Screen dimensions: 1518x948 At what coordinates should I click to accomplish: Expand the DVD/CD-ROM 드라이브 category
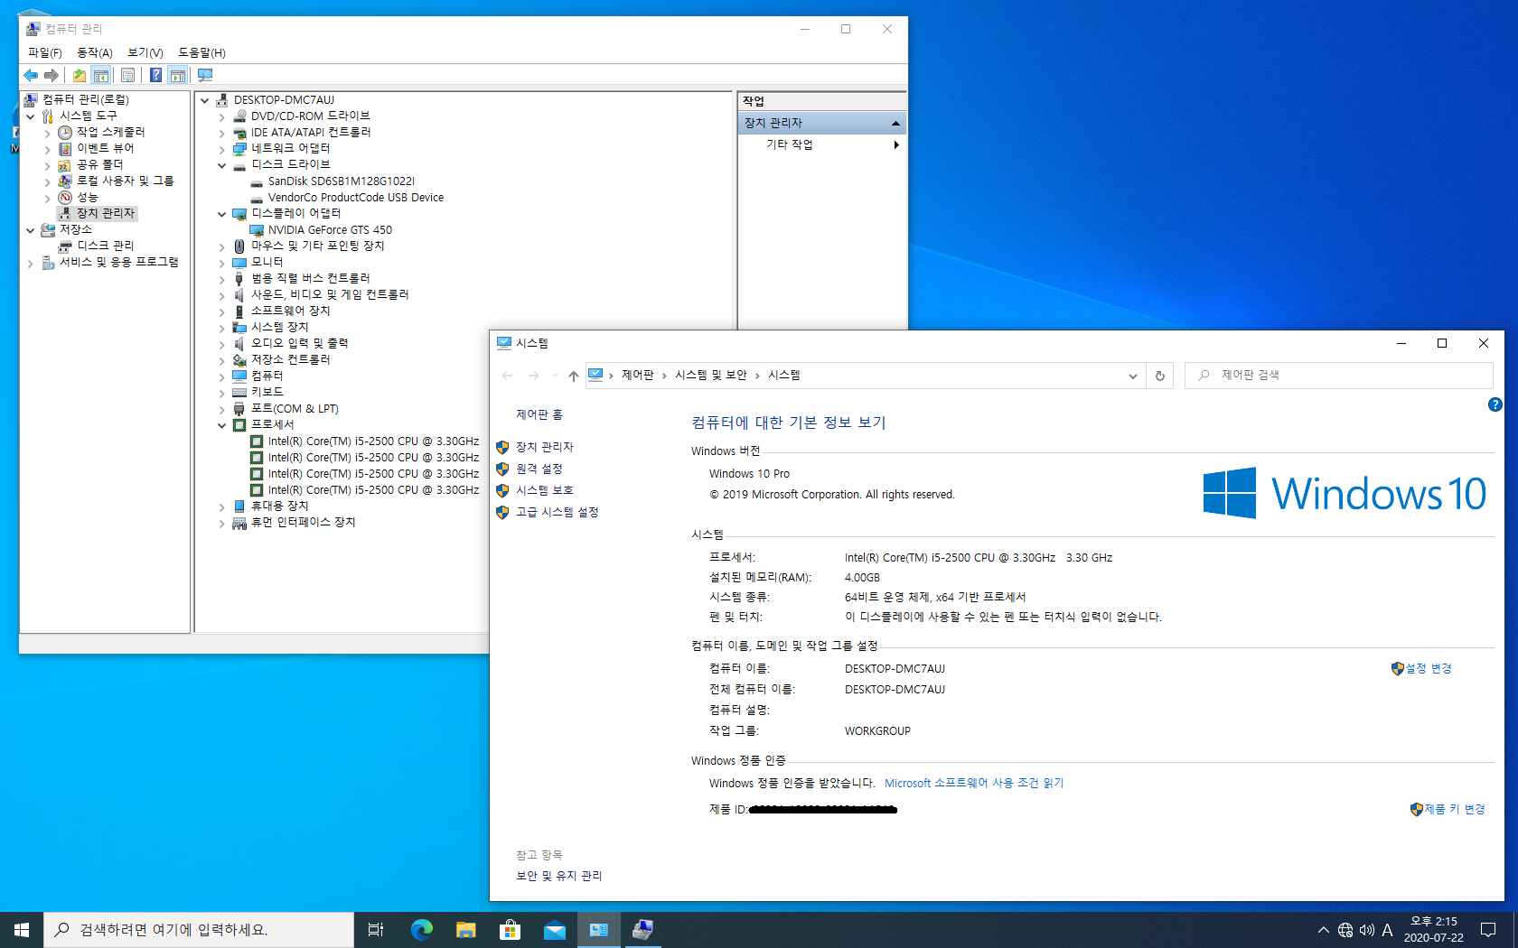pos(221,116)
